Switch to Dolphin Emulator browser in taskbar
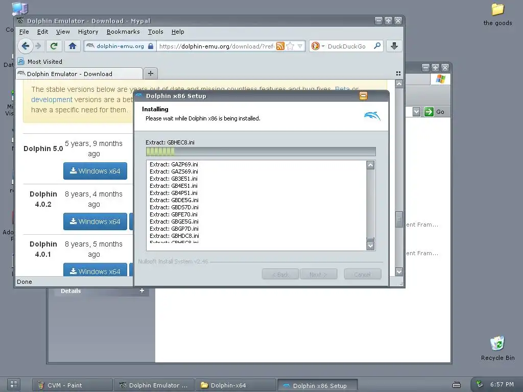 click(154, 385)
